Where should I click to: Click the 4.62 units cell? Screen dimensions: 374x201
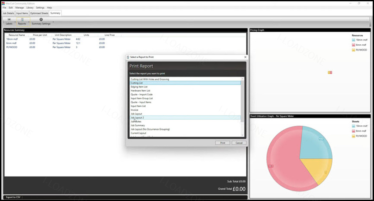[78, 39]
